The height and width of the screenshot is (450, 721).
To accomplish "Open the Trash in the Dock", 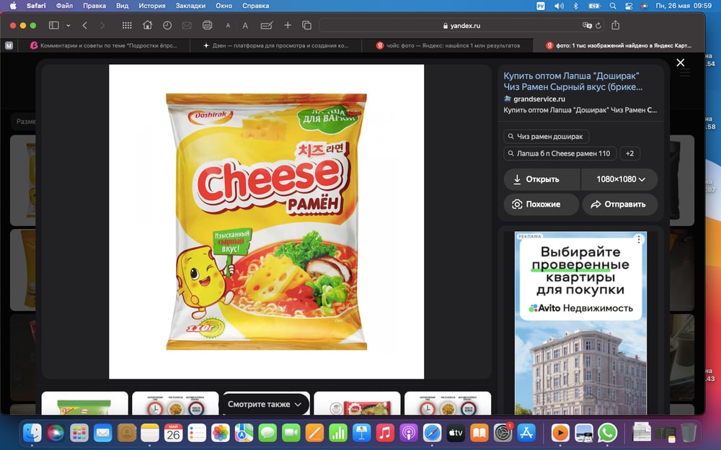I will pyautogui.click(x=689, y=433).
